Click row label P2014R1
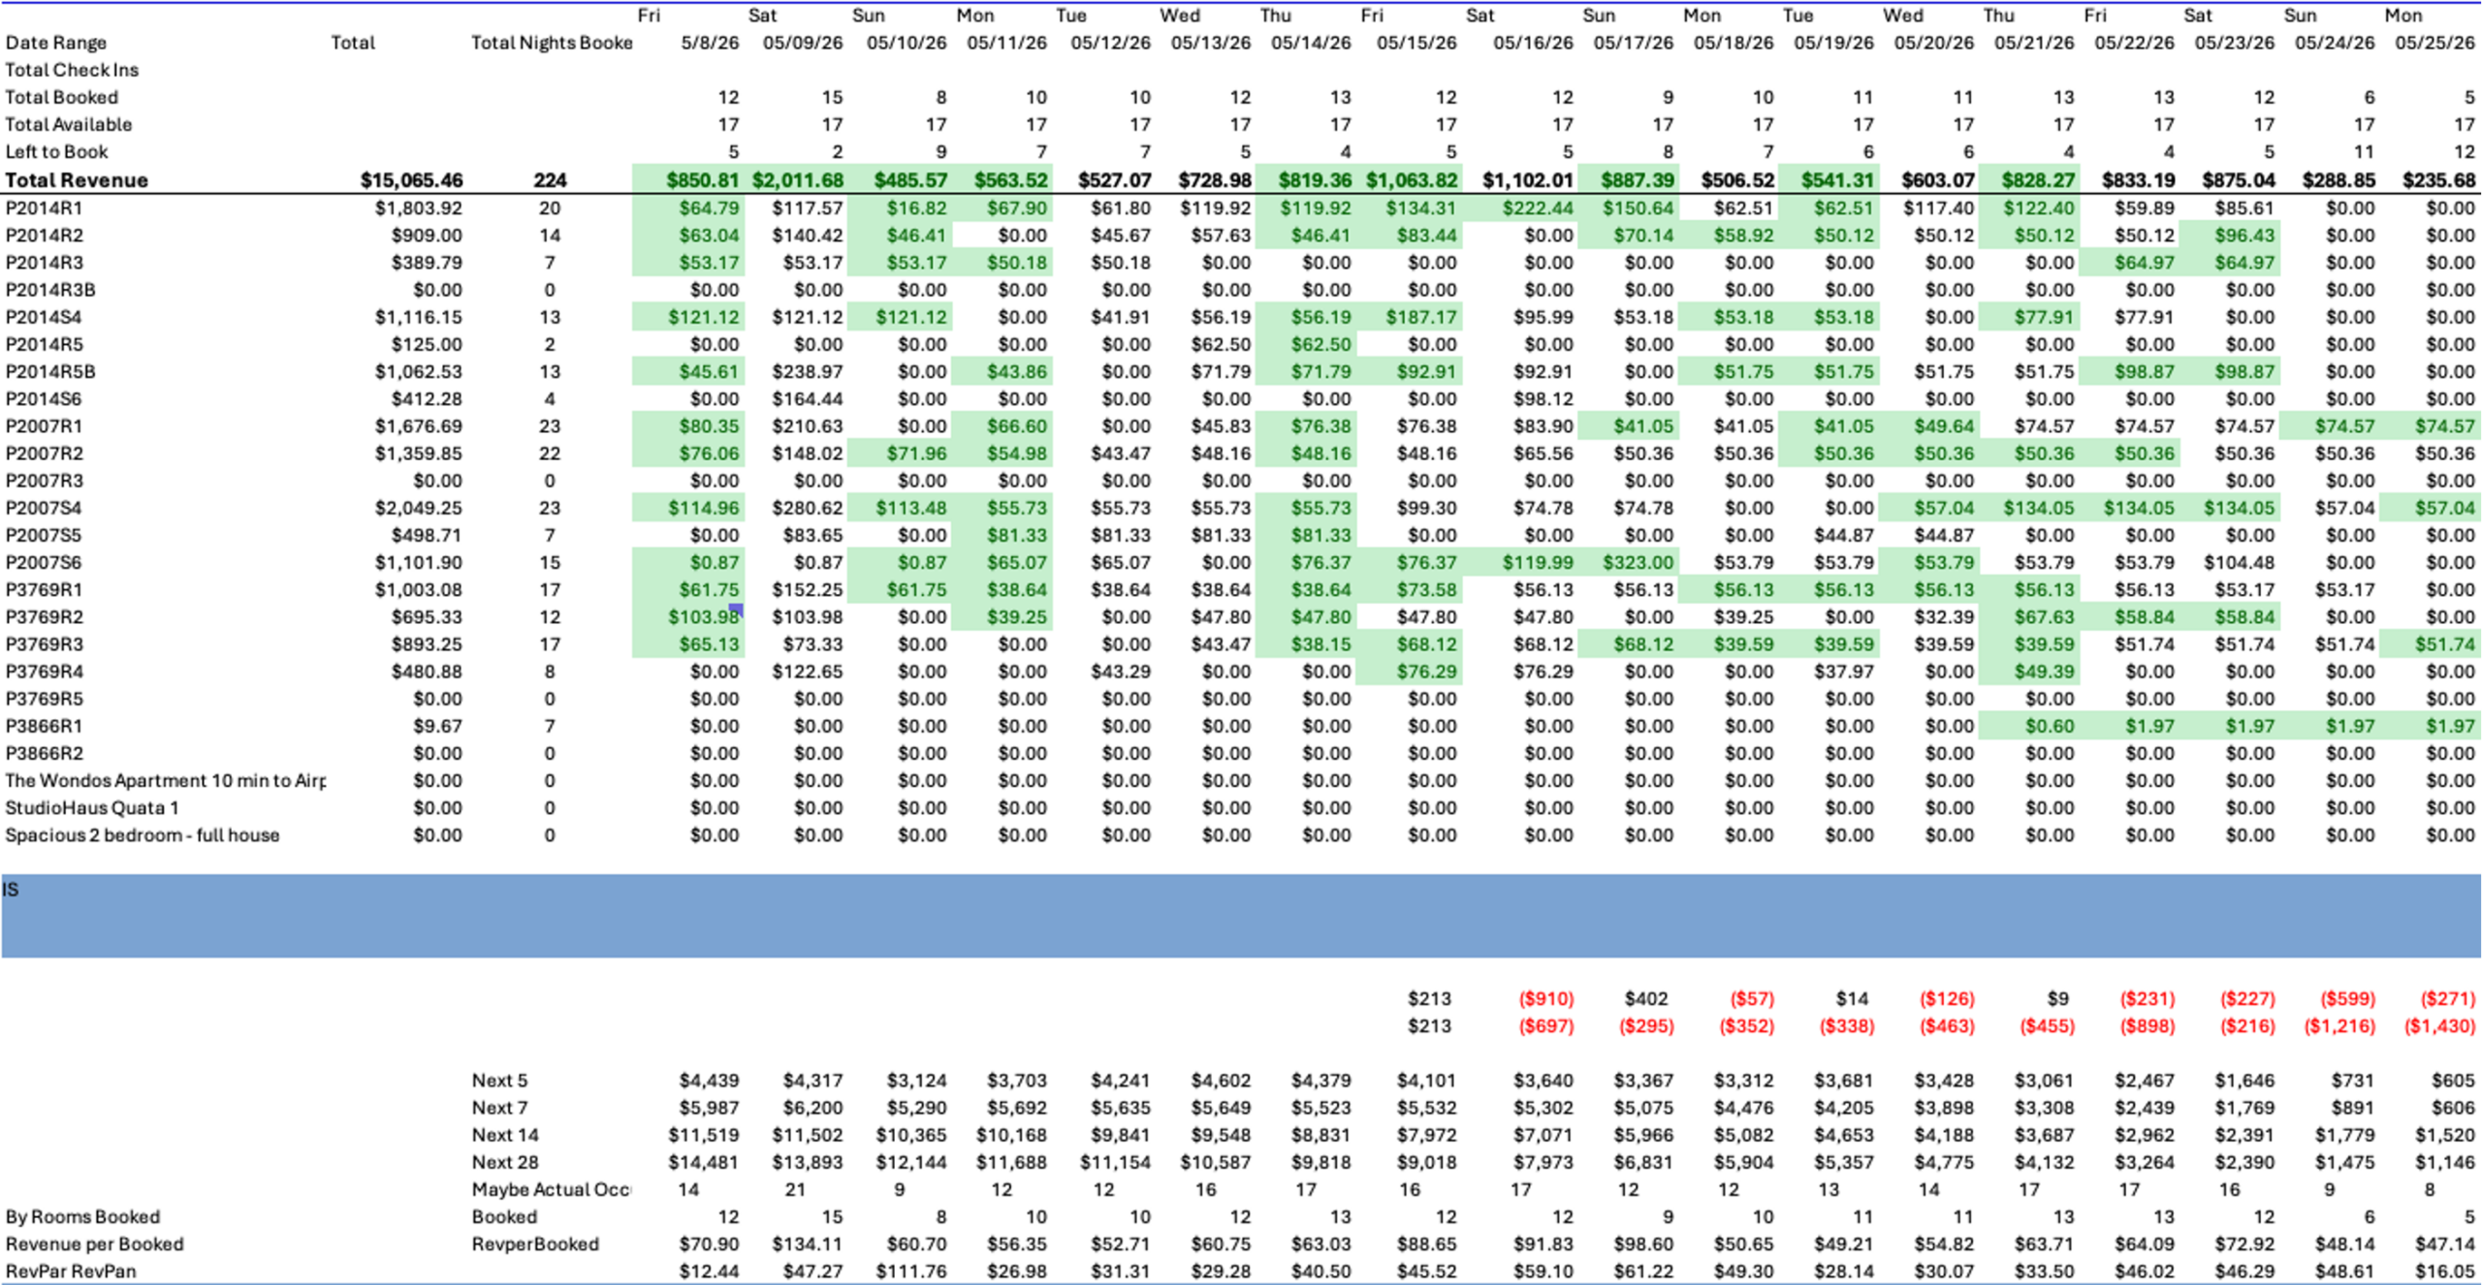This screenshot has width=2482, height=1285. coord(44,208)
